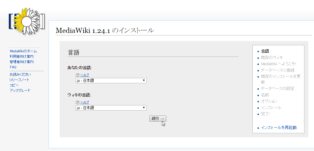Image resolution: width=314 pixels, height=151 pixels.
Task: Open お読みください readme link
Action: tap(20, 75)
